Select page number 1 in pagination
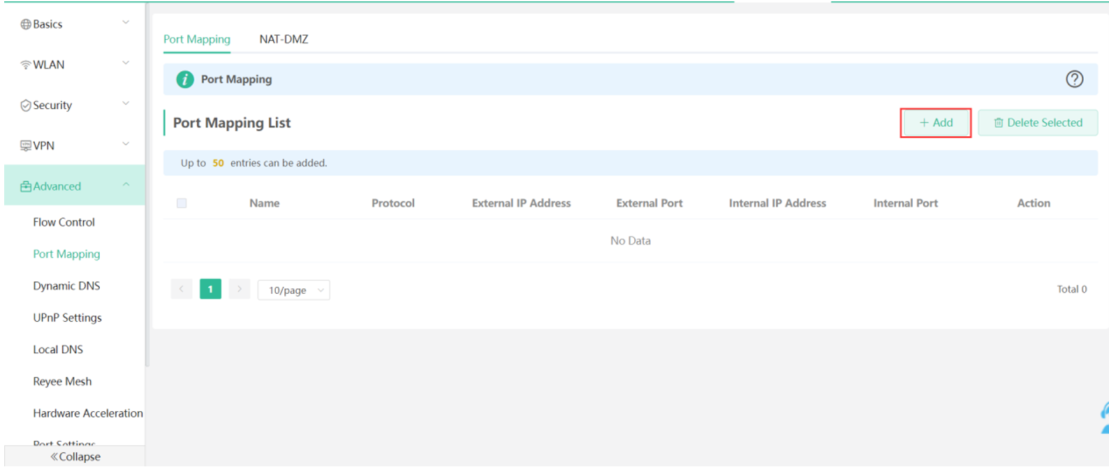 click(x=210, y=289)
